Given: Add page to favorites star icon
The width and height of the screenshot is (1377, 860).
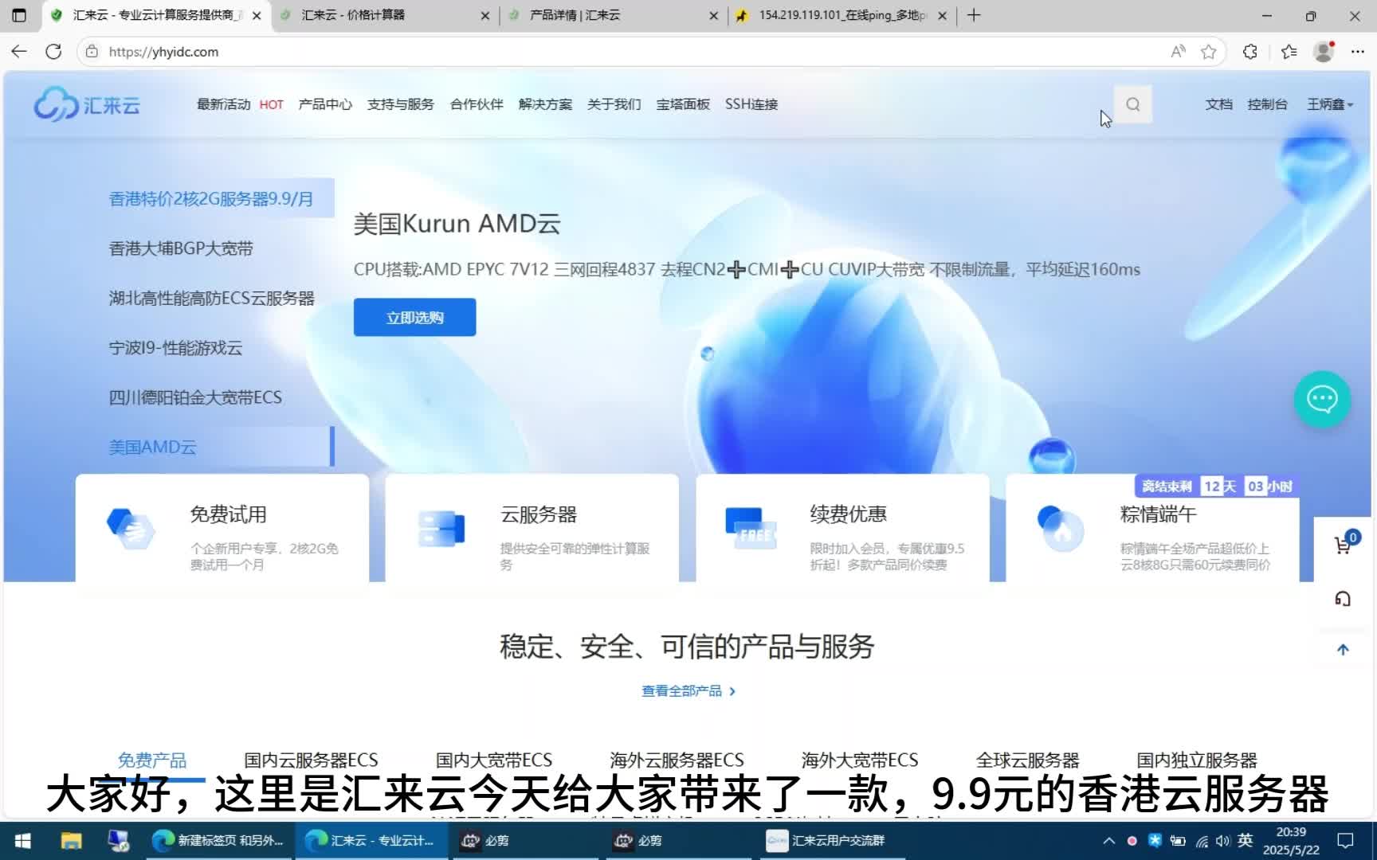Looking at the screenshot, I should point(1209,52).
